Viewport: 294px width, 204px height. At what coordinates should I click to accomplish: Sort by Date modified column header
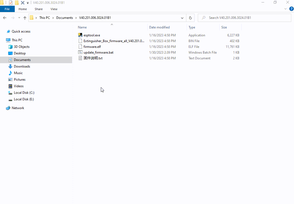pyautogui.click(x=159, y=27)
